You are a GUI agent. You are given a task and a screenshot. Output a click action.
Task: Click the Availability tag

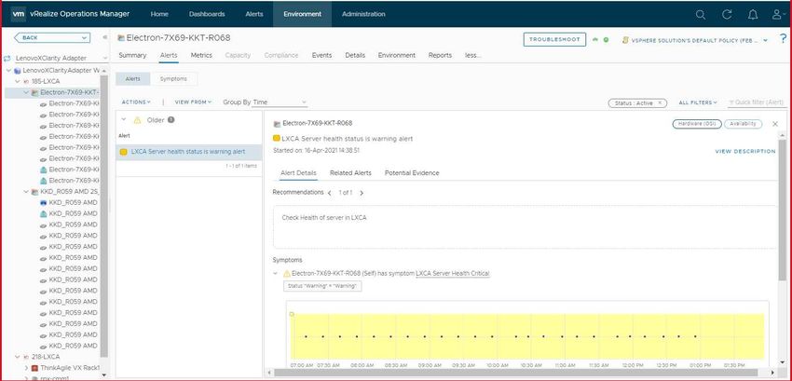[x=743, y=124]
